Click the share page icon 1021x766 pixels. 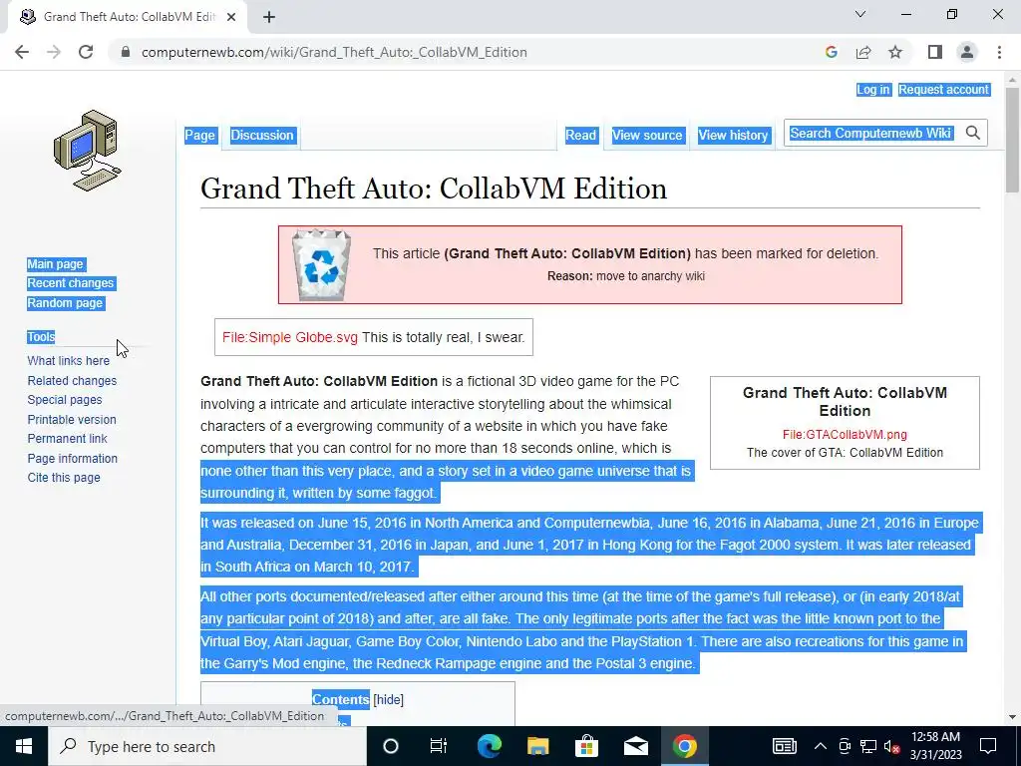863,52
